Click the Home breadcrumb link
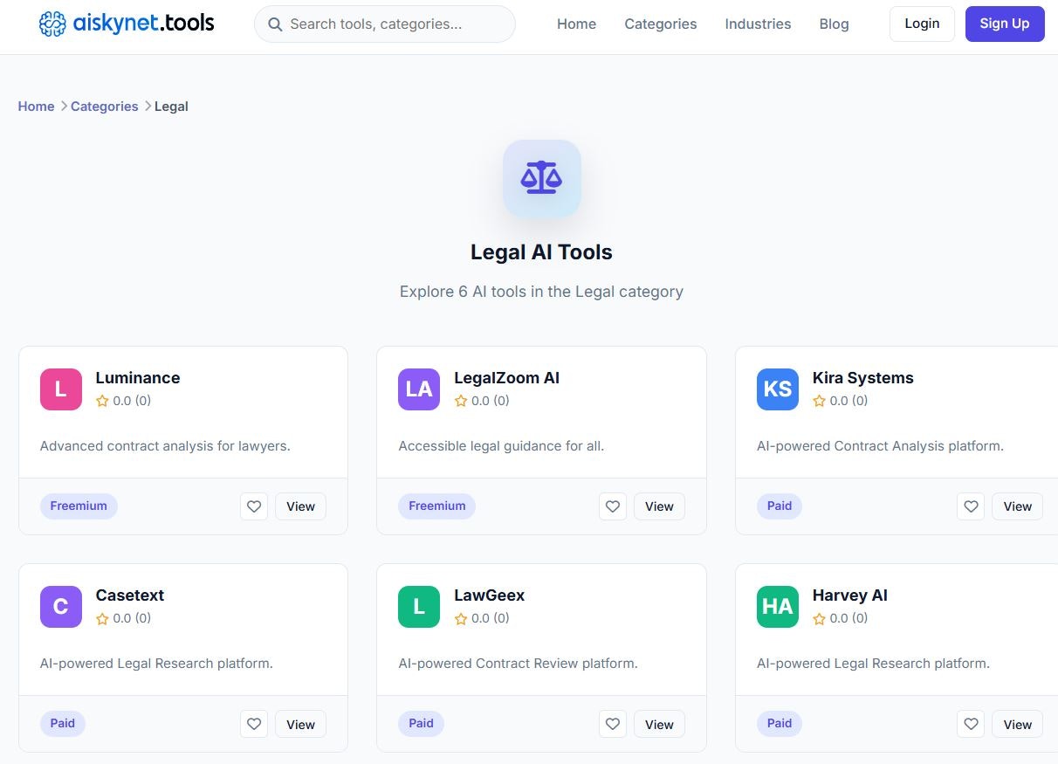Image resolution: width=1058 pixels, height=764 pixels. [36, 106]
